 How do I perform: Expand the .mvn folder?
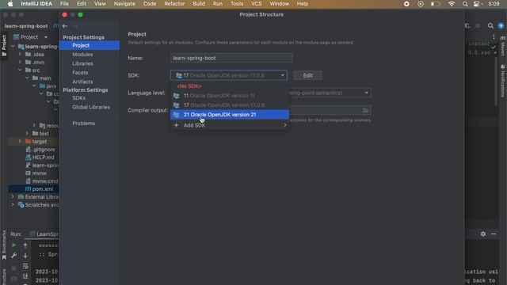[20, 62]
